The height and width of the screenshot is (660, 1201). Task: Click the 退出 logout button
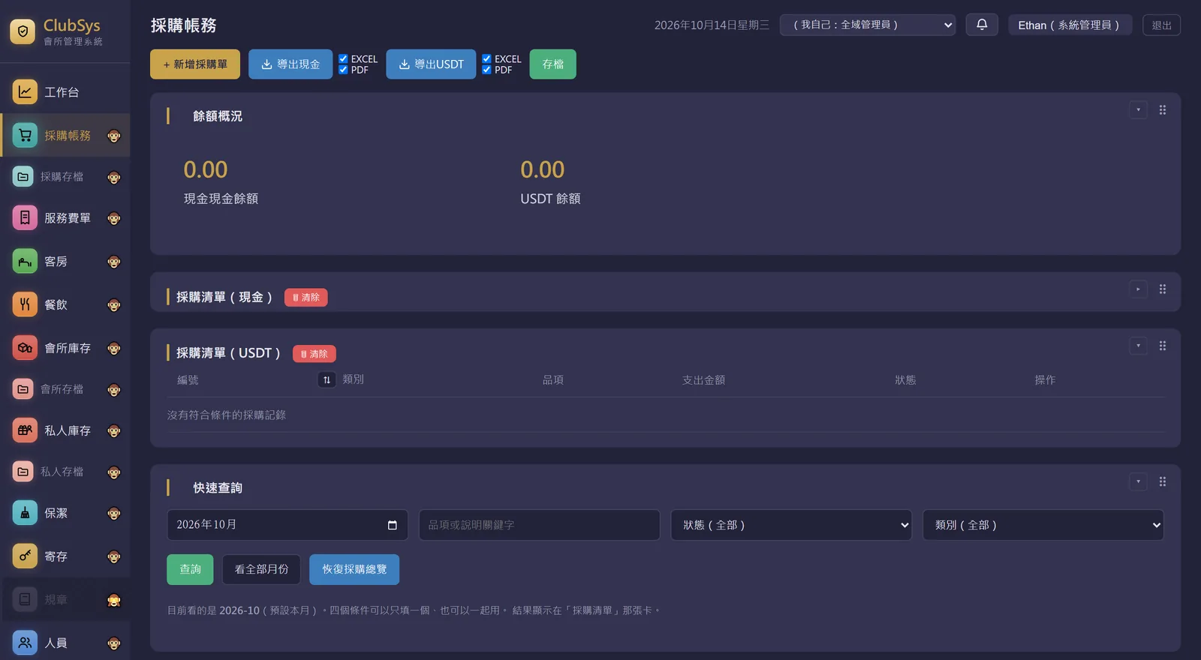[1162, 25]
